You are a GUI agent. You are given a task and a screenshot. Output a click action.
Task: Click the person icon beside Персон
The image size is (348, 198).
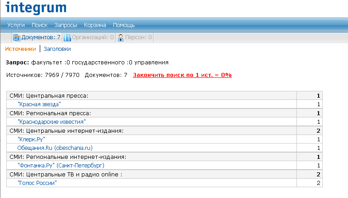[x=121, y=37]
